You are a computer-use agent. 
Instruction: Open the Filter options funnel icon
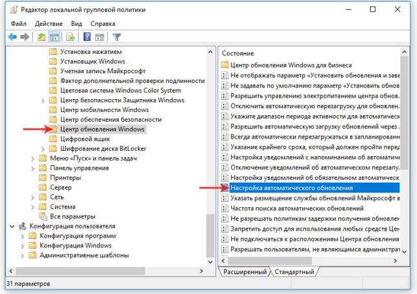117,37
